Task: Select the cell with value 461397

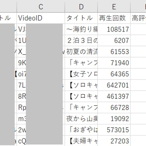Action: pos(114,96)
